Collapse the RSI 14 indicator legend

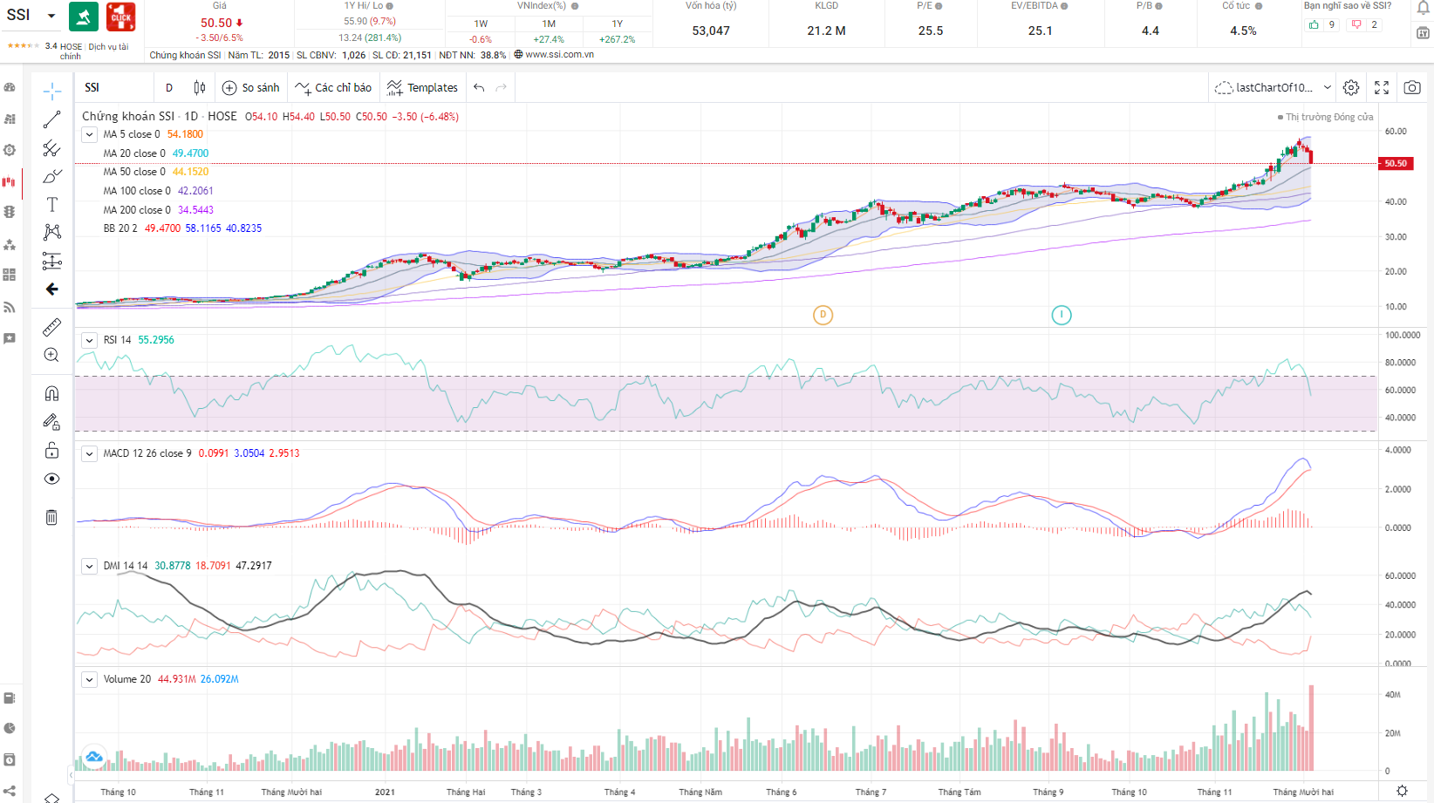(x=90, y=340)
